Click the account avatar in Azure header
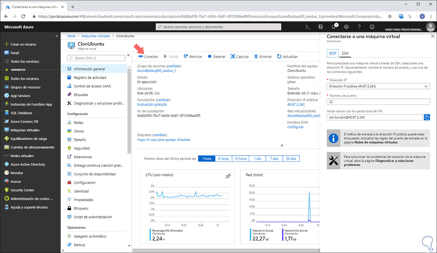437x253 pixels. click(x=430, y=27)
